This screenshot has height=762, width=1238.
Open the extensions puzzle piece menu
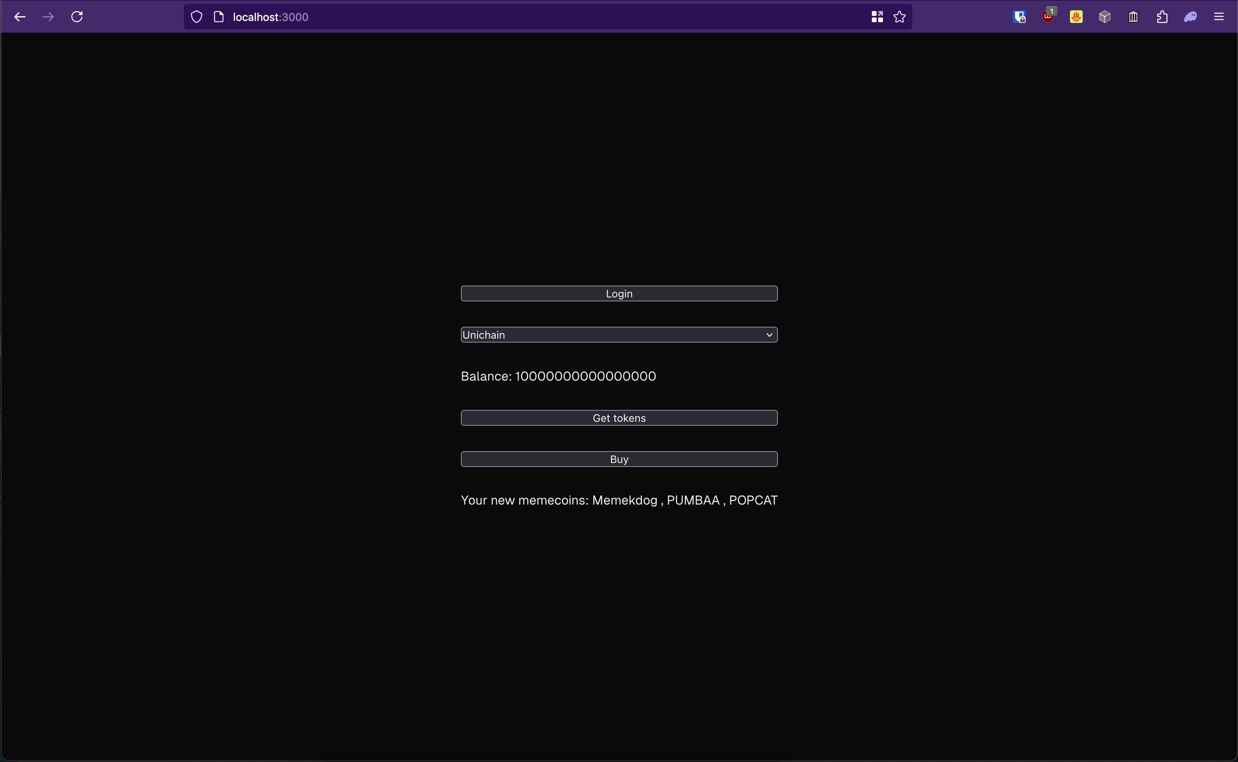click(1162, 17)
